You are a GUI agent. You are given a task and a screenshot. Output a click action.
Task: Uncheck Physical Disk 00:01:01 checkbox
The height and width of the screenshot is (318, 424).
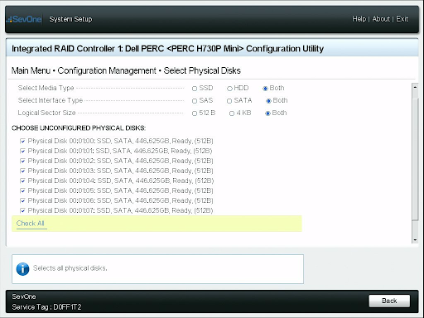[x=22, y=151]
